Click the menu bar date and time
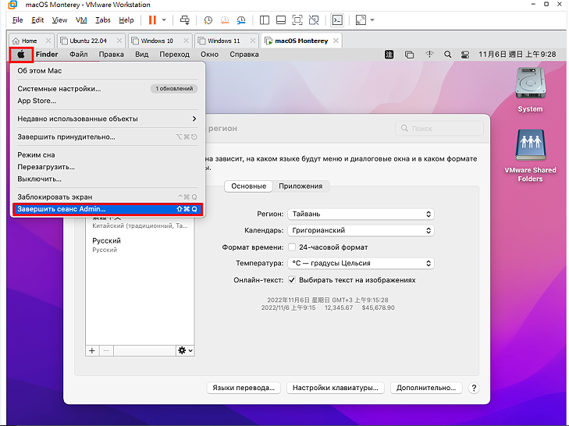This screenshot has height=426, width=569. tap(517, 55)
